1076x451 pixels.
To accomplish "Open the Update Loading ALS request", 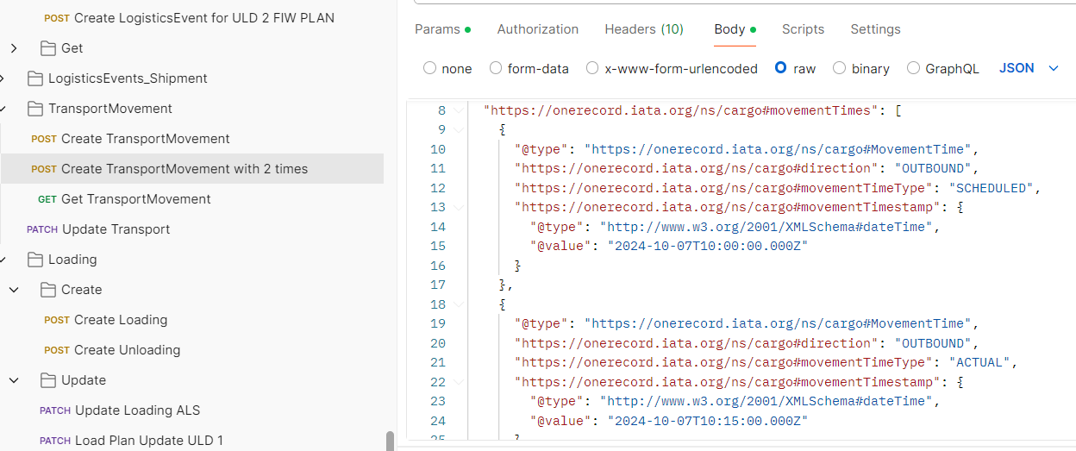I will coord(137,410).
